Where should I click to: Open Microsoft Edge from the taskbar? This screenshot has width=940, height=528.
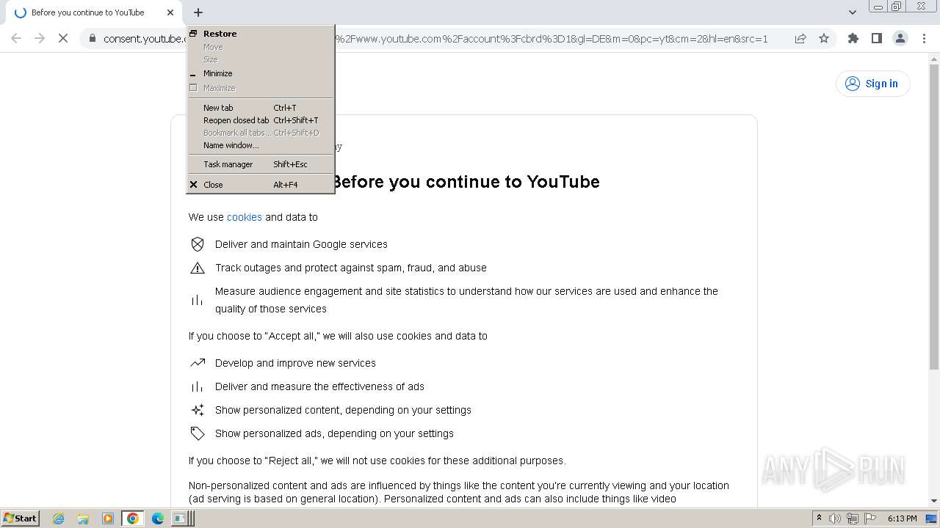[157, 518]
